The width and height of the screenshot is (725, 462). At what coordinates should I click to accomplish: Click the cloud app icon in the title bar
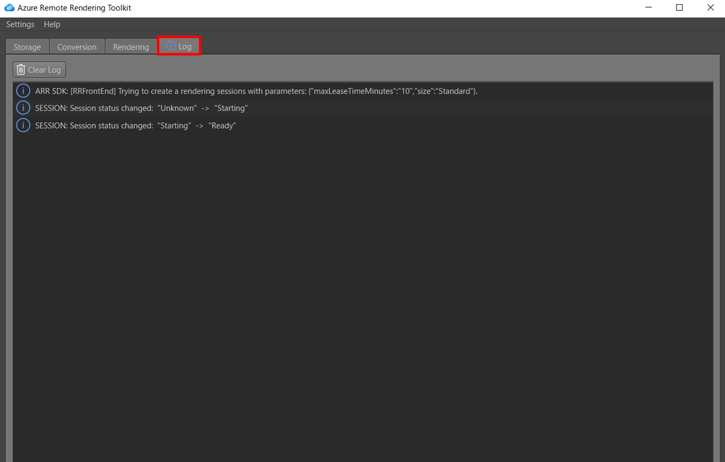[x=9, y=7]
